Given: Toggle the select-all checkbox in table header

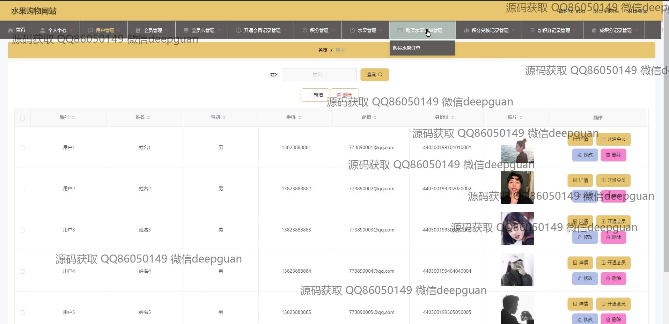Looking at the screenshot, I should 22,118.
